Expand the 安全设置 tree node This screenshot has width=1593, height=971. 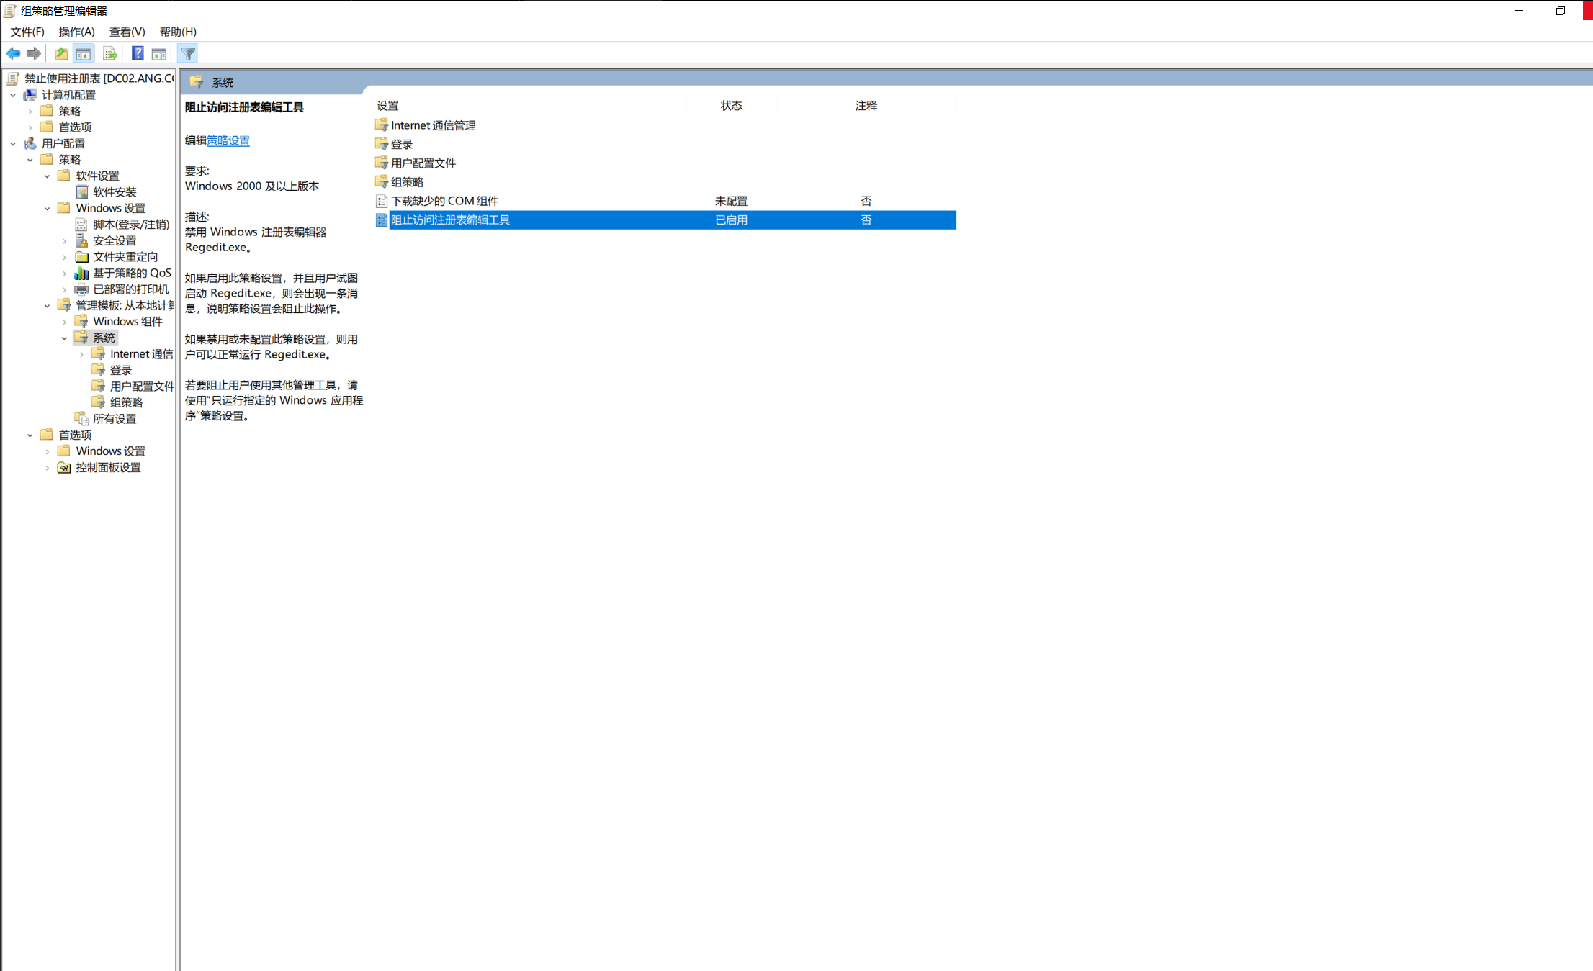click(x=65, y=241)
